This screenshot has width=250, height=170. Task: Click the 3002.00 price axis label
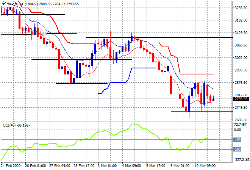(x=241, y=57)
